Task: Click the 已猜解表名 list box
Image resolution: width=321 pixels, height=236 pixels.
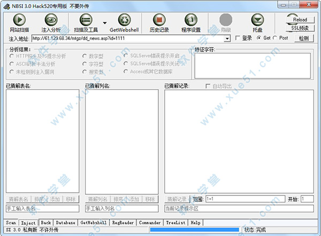Action: (43, 141)
